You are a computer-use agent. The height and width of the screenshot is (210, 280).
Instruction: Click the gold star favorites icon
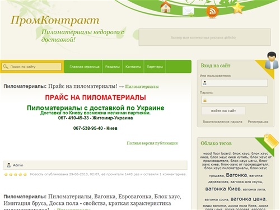pyautogui.click(x=238, y=8)
